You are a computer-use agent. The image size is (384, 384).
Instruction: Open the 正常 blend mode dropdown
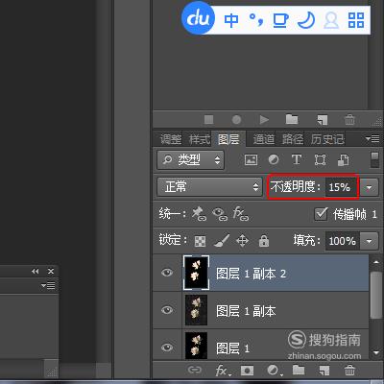(209, 186)
